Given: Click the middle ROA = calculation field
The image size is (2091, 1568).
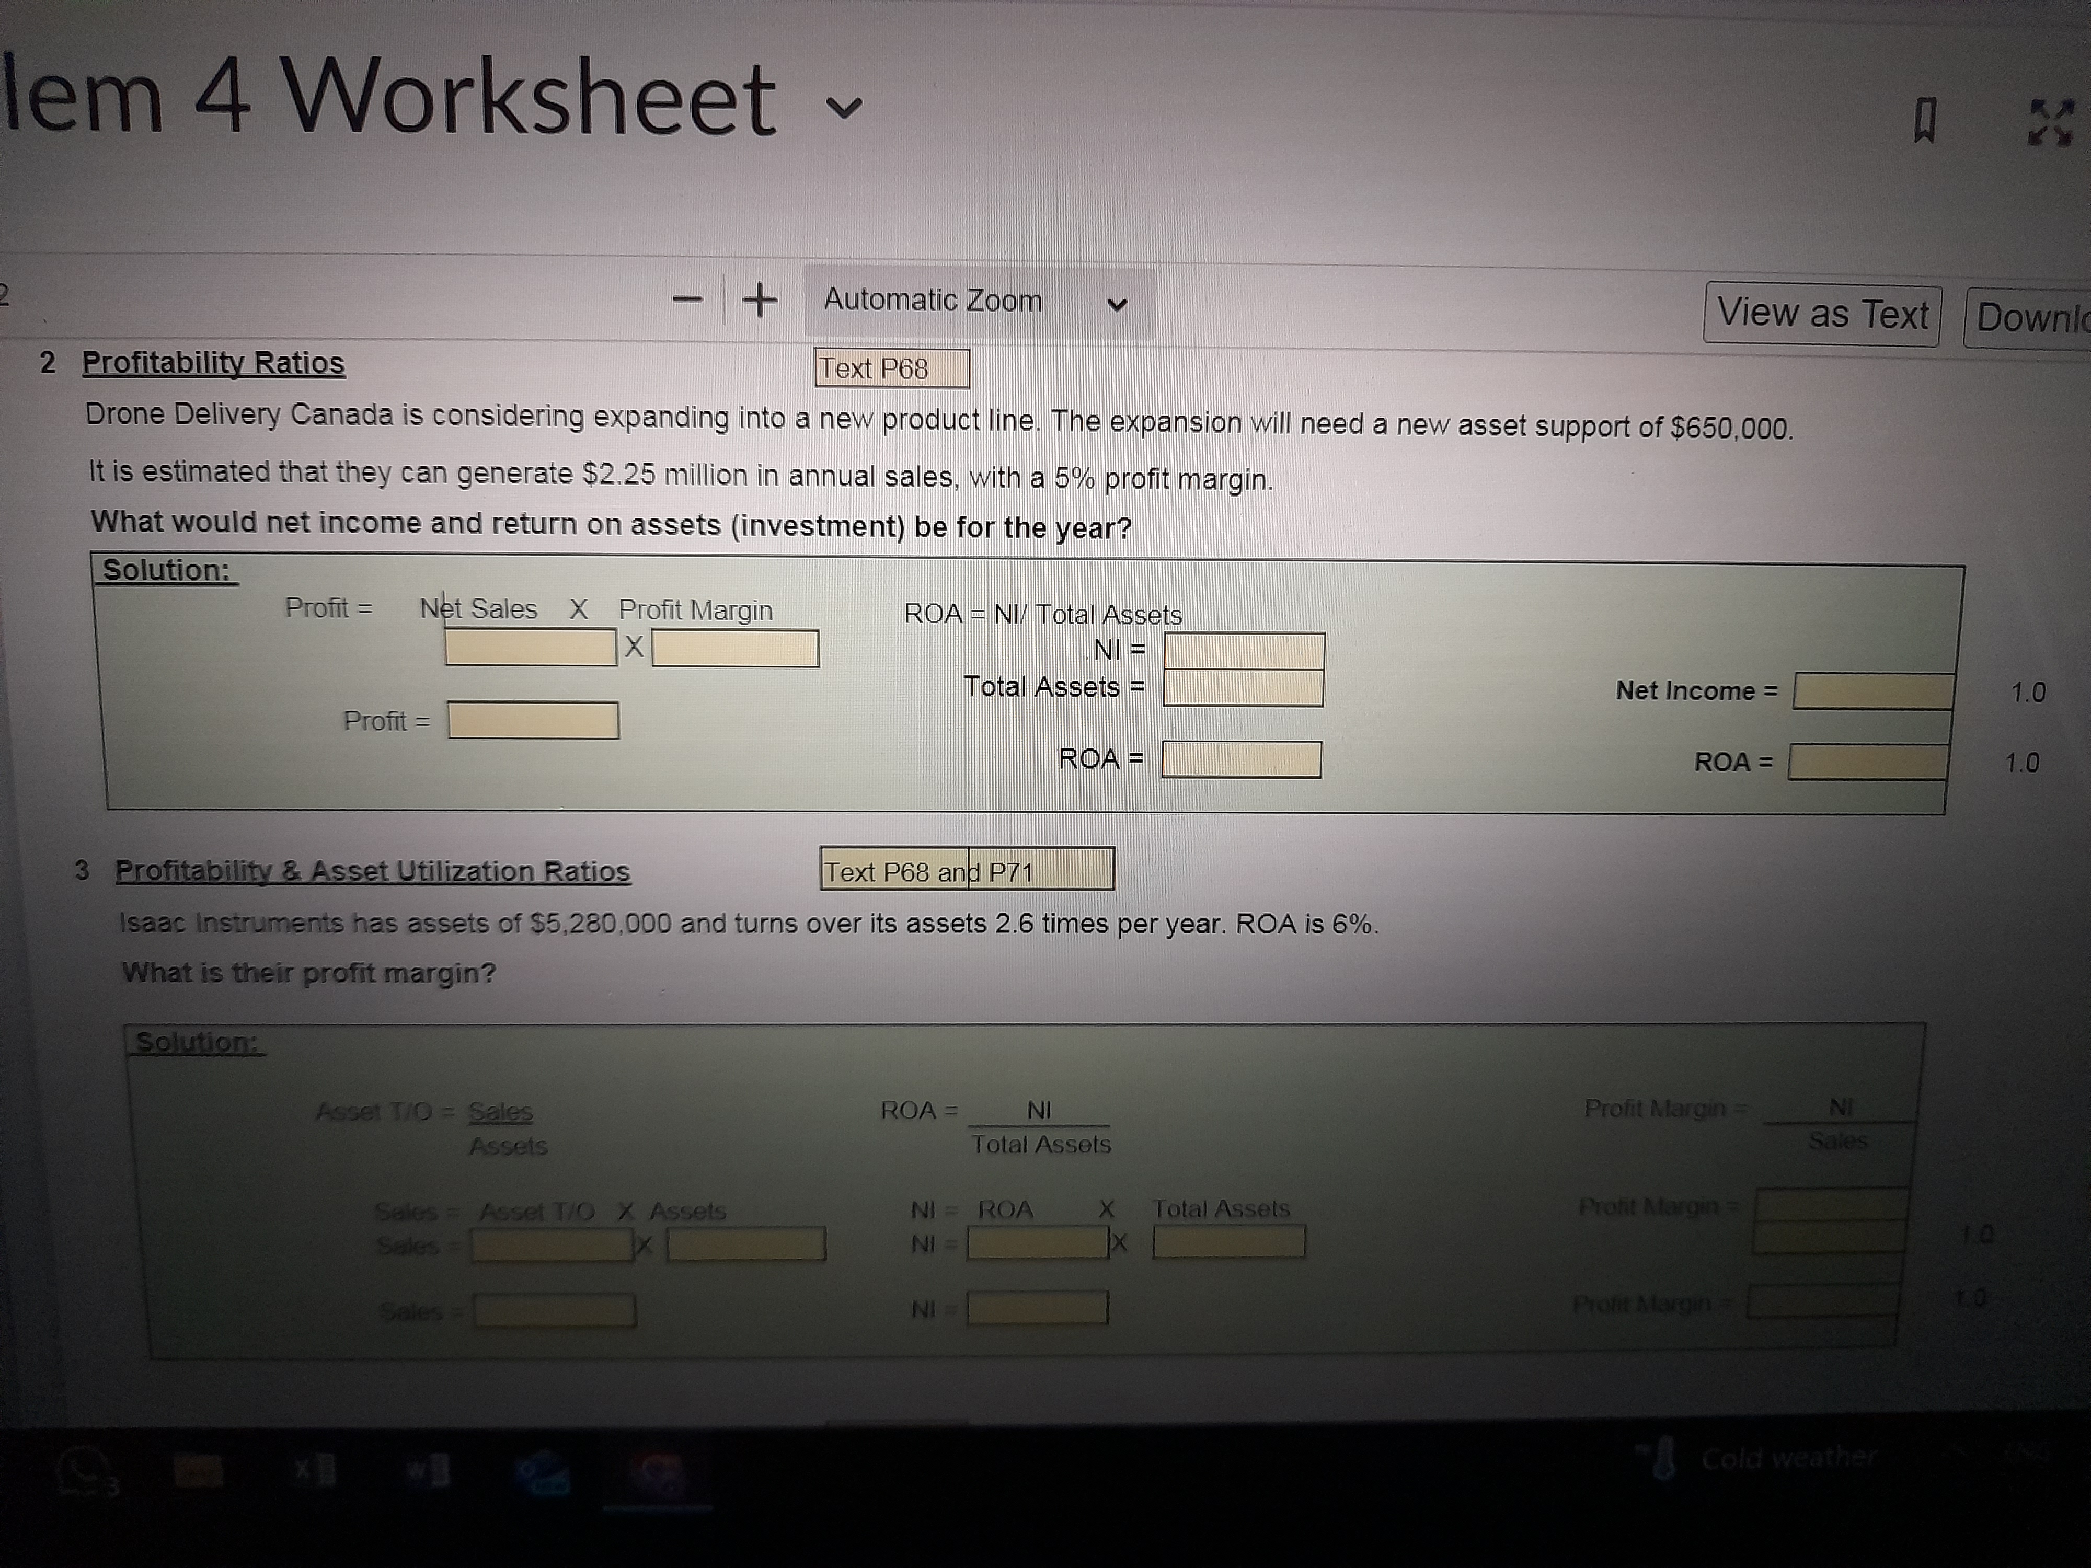Looking at the screenshot, I should 1241,760.
